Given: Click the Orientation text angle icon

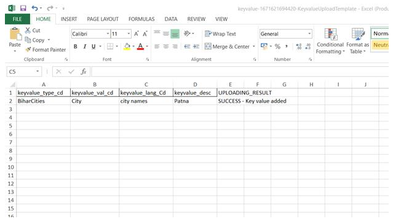Looking at the screenshot, I should tap(187, 34).
